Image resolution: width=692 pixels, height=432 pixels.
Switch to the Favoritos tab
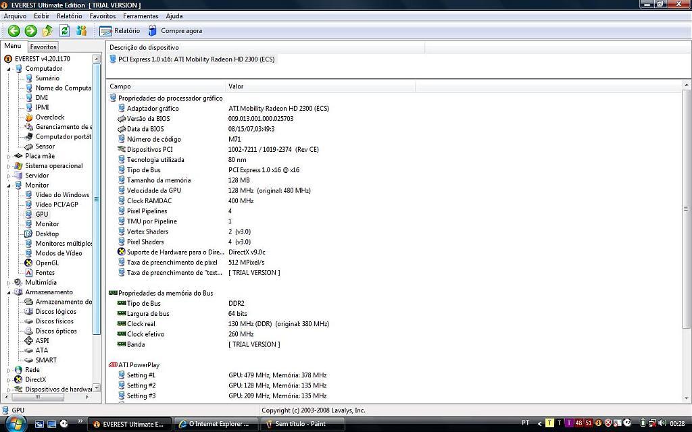(43, 47)
